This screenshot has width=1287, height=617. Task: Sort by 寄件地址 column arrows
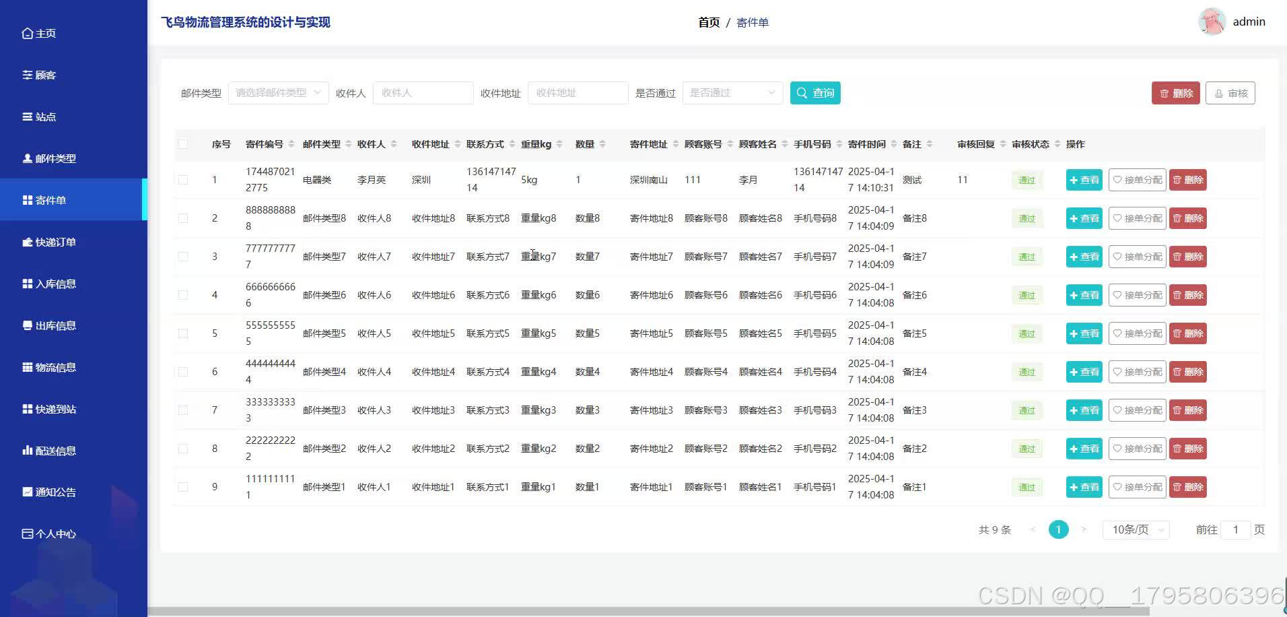pyautogui.click(x=675, y=144)
